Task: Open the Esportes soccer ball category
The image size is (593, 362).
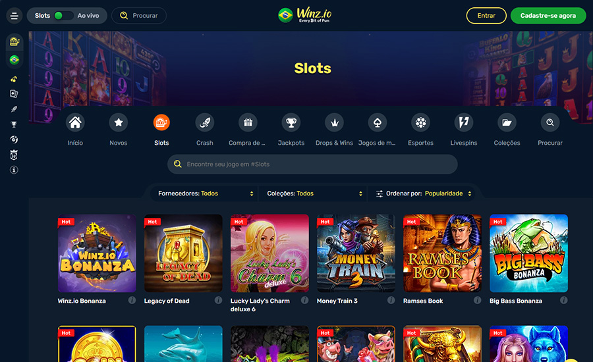Action: 420,122
